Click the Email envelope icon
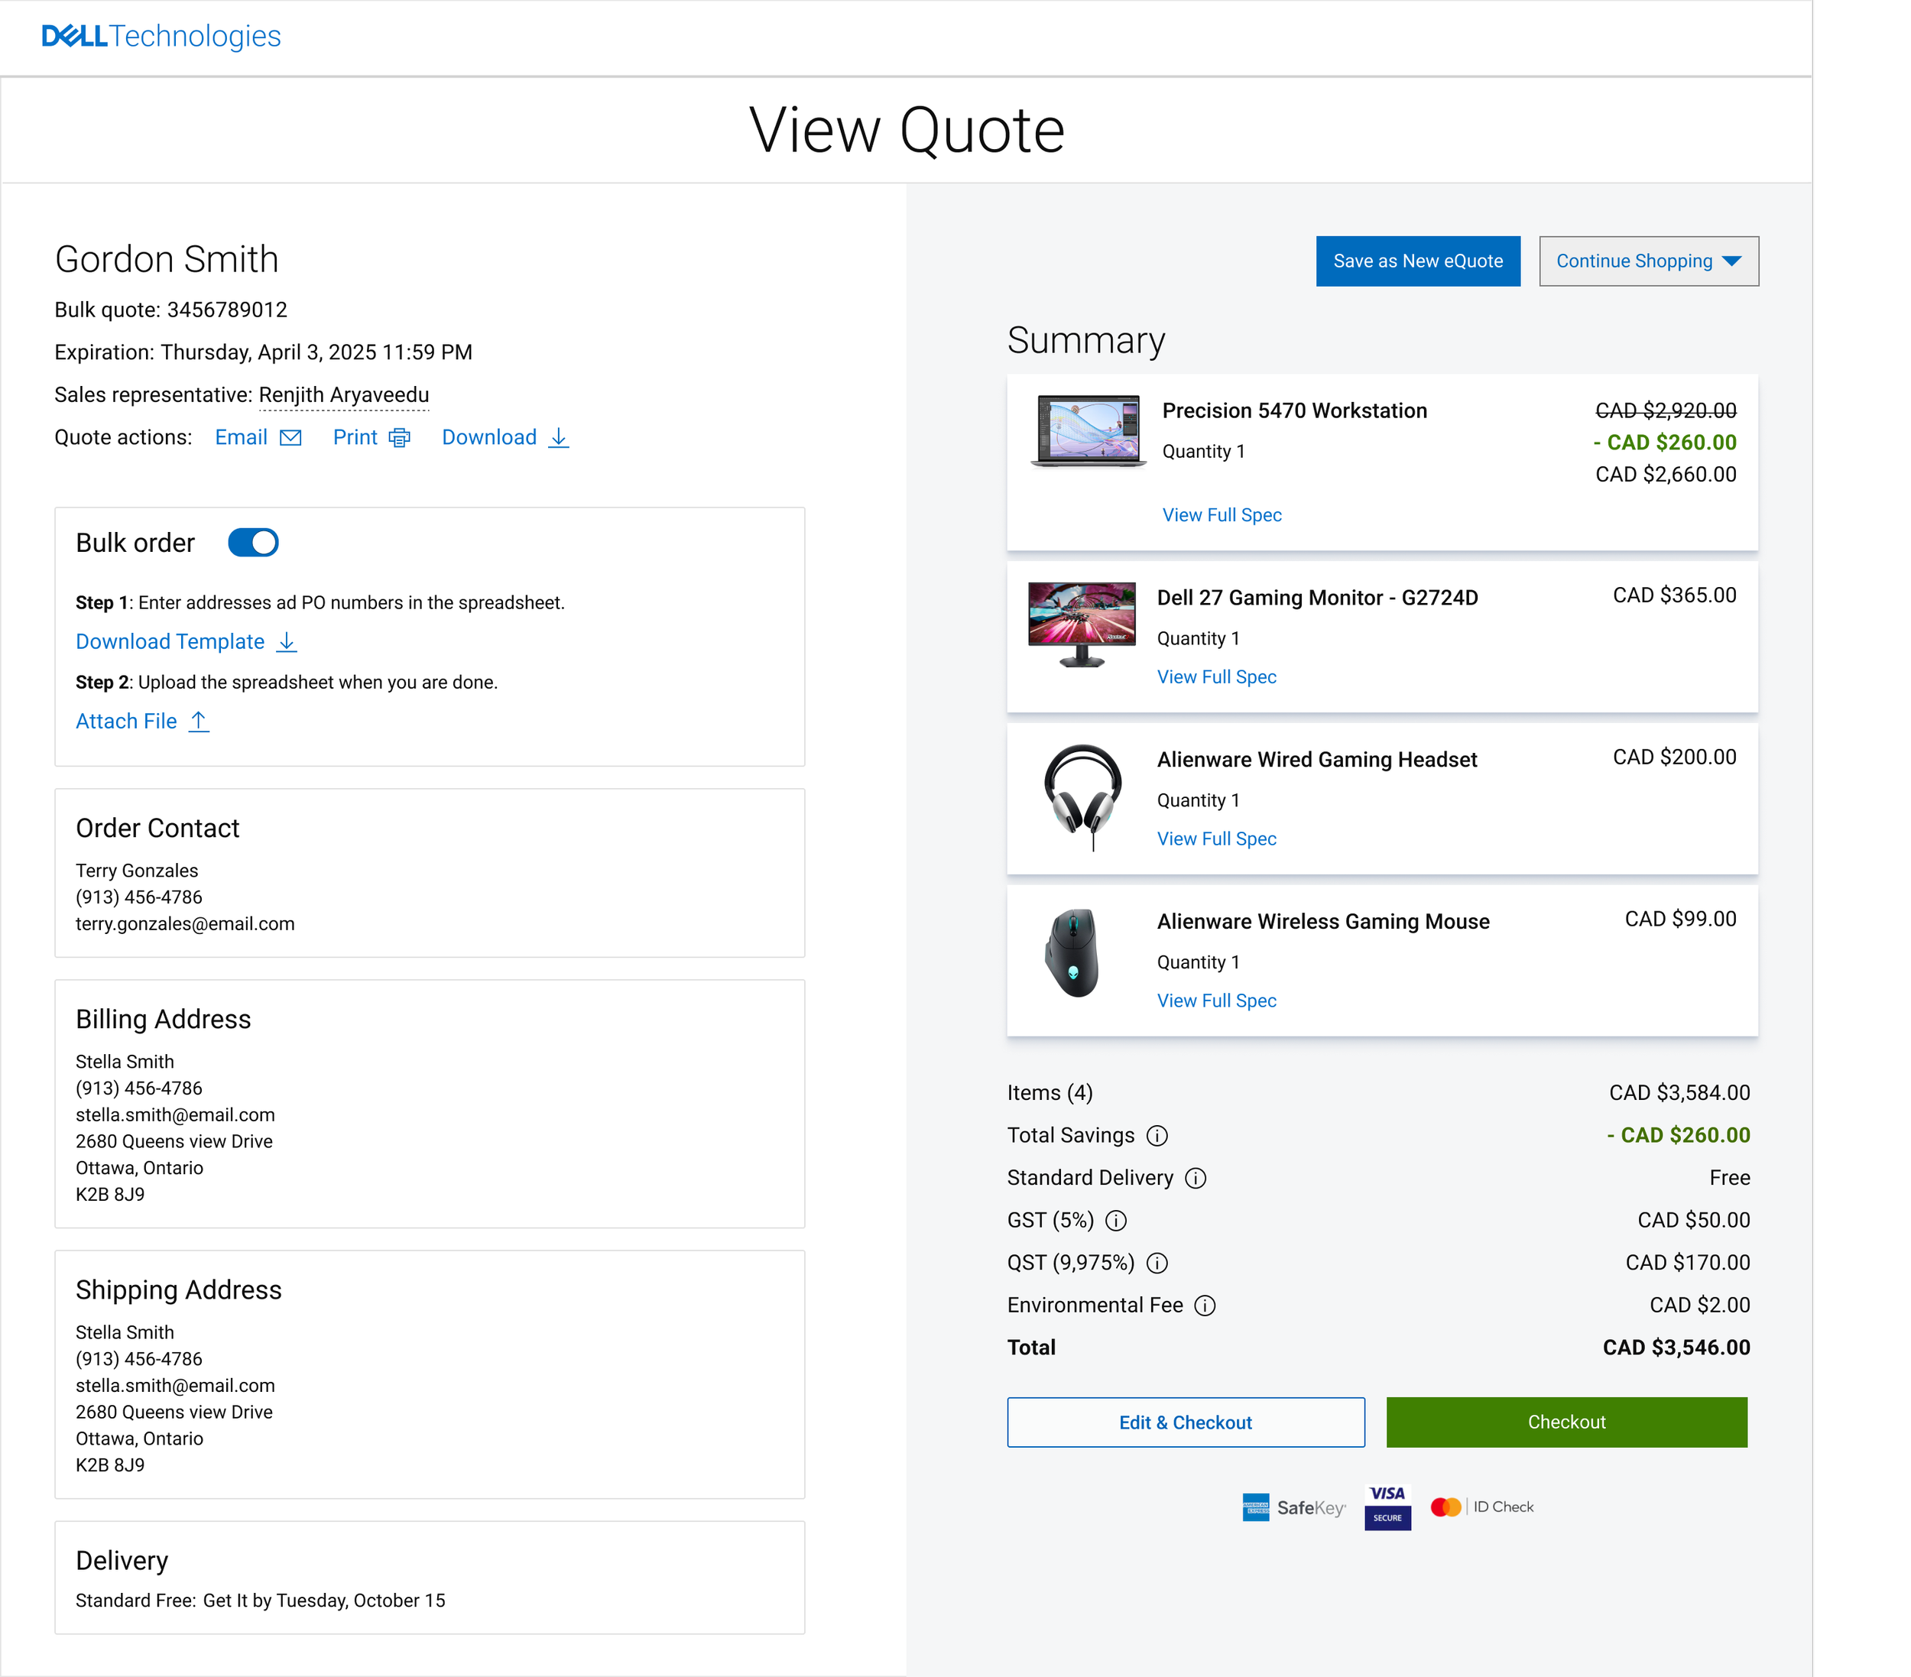The image size is (1911, 1677). coord(290,437)
